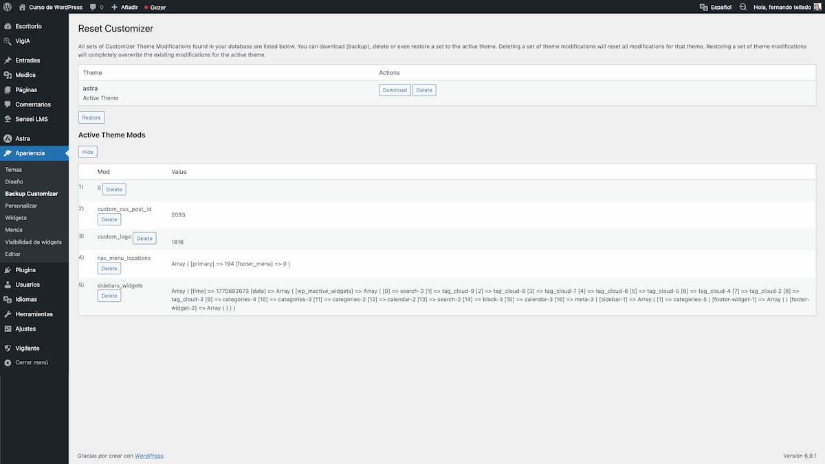Click the Sensei LMS icon
The height and width of the screenshot is (464, 825).
(x=8, y=119)
